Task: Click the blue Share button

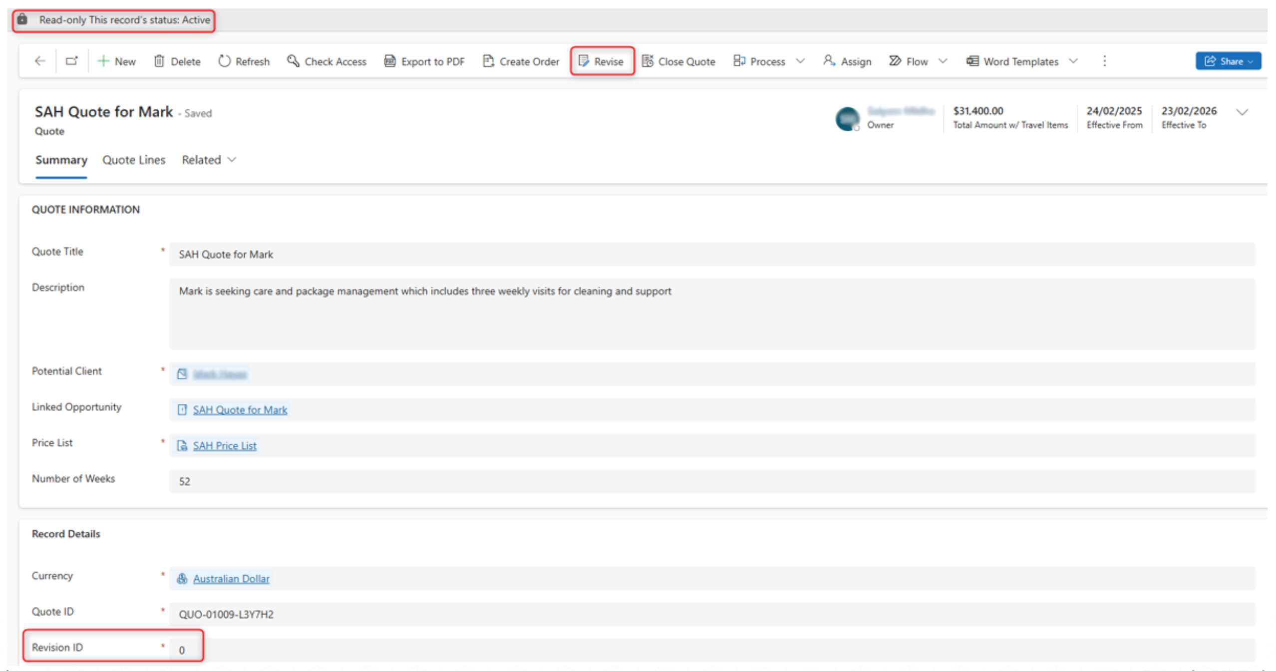Action: [x=1227, y=61]
